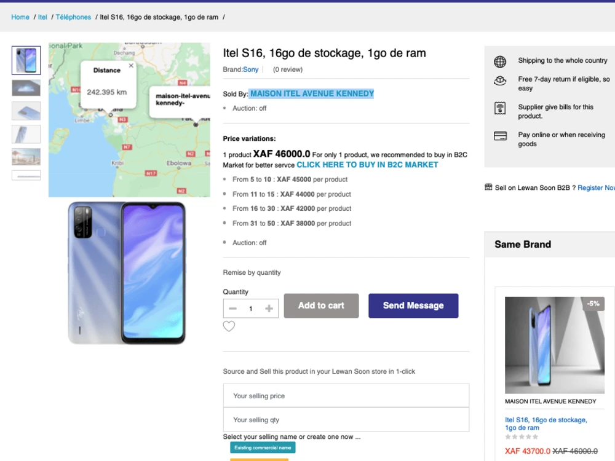Click Existing commercial name button
The height and width of the screenshot is (461, 615).
pyautogui.click(x=263, y=447)
